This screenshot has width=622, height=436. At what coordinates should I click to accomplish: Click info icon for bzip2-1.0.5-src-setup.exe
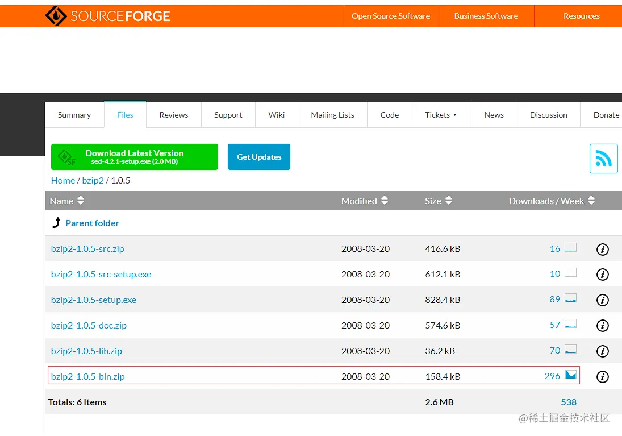pos(603,275)
